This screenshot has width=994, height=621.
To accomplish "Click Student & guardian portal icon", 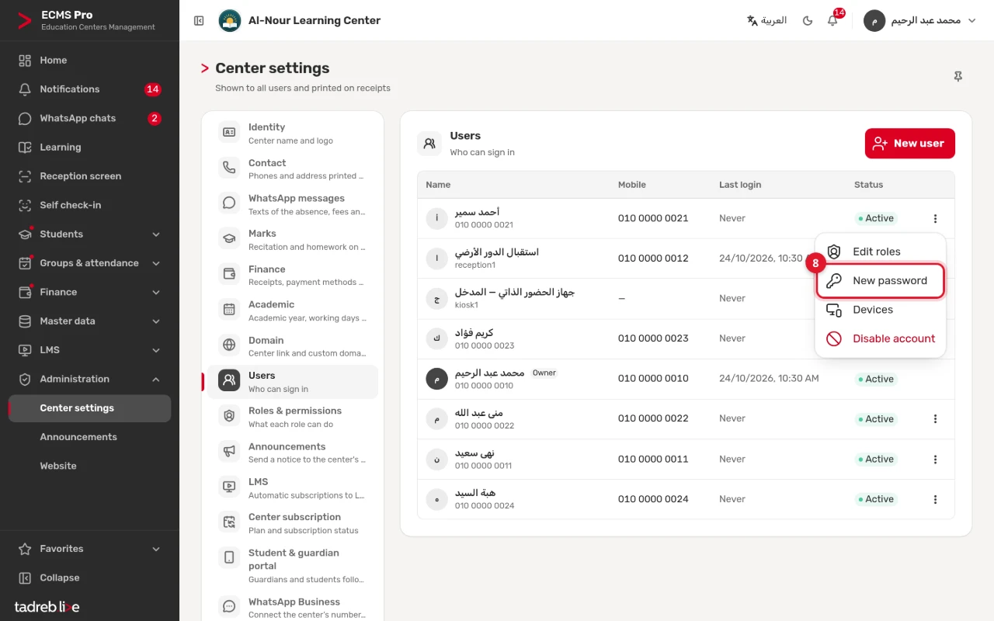I will [229, 557].
